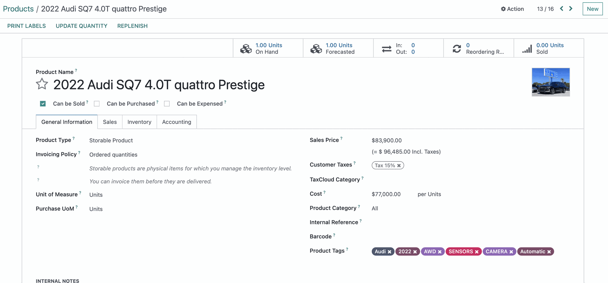
Task: Open the Action gear menu
Action: [x=512, y=9]
